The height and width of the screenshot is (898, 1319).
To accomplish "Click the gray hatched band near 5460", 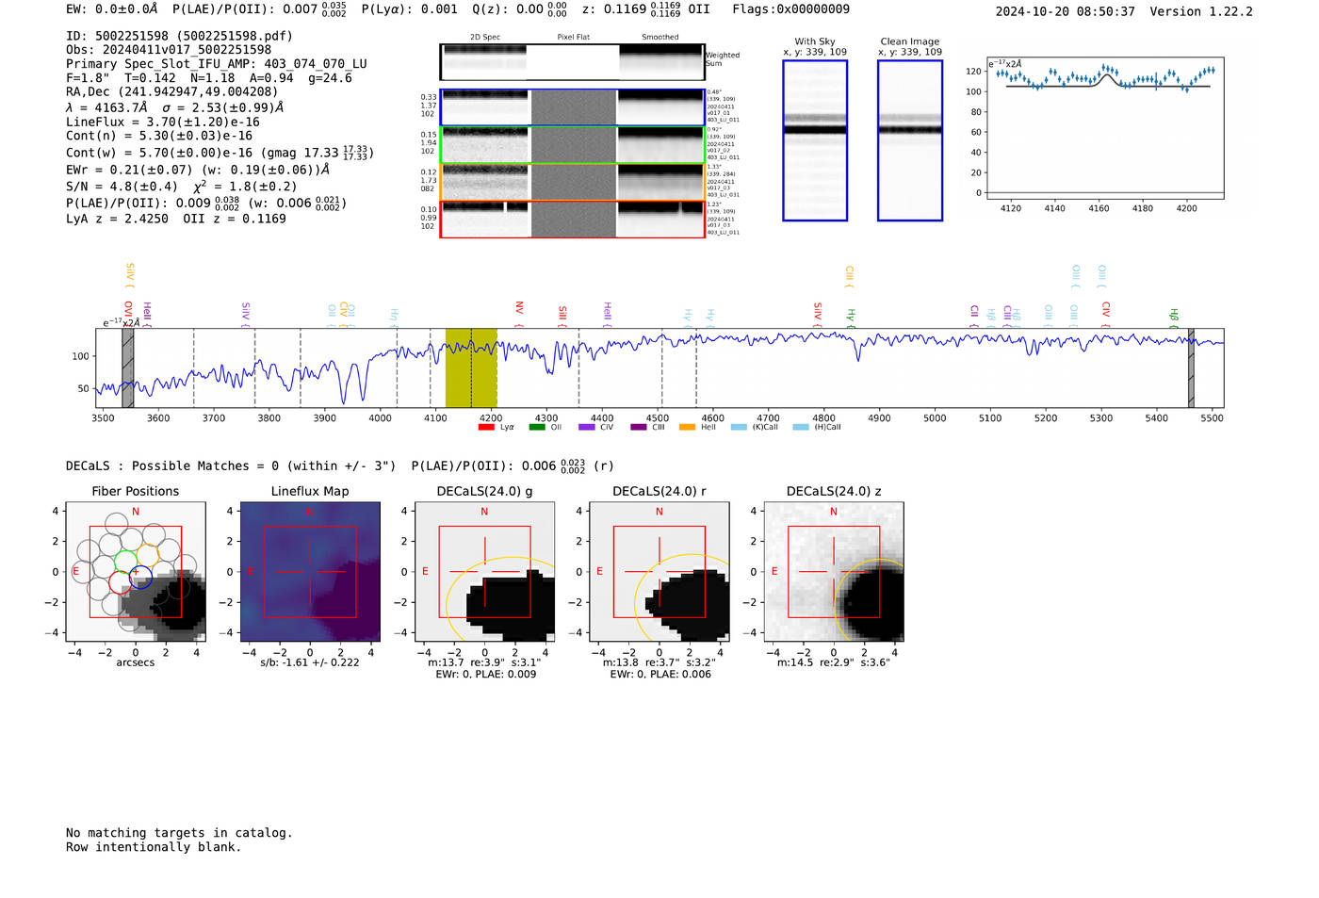I will (x=1191, y=368).
